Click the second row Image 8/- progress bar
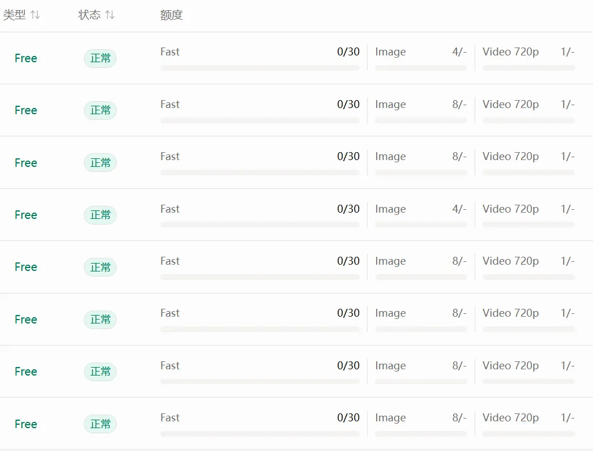 (421, 120)
